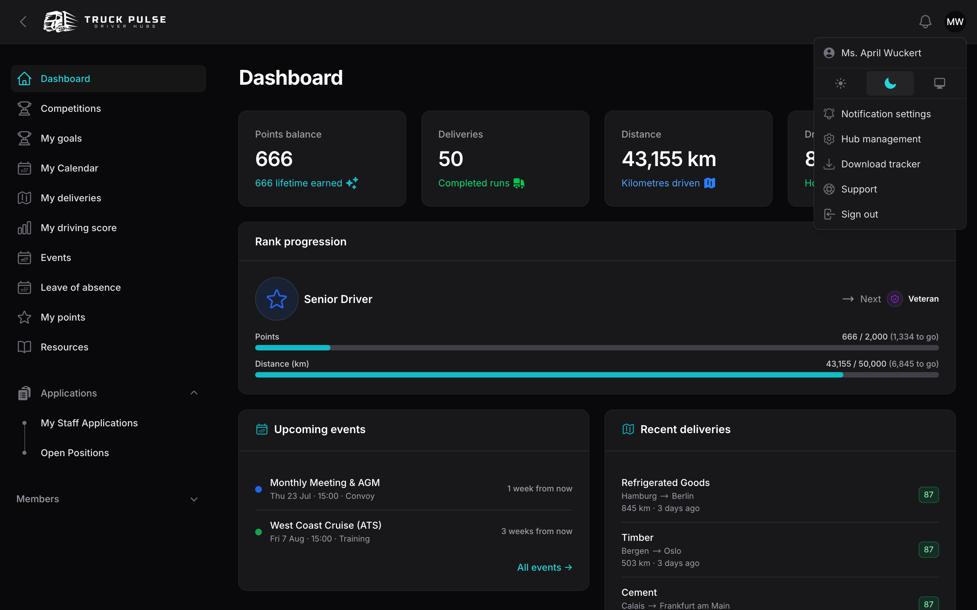The width and height of the screenshot is (977, 610).
Task: Switch to light theme sun toggle
Action: pos(841,83)
